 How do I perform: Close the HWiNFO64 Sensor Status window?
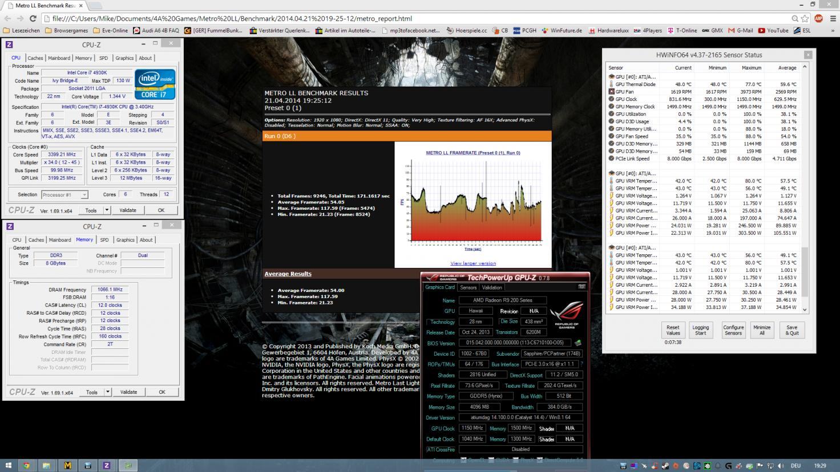coord(808,55)
